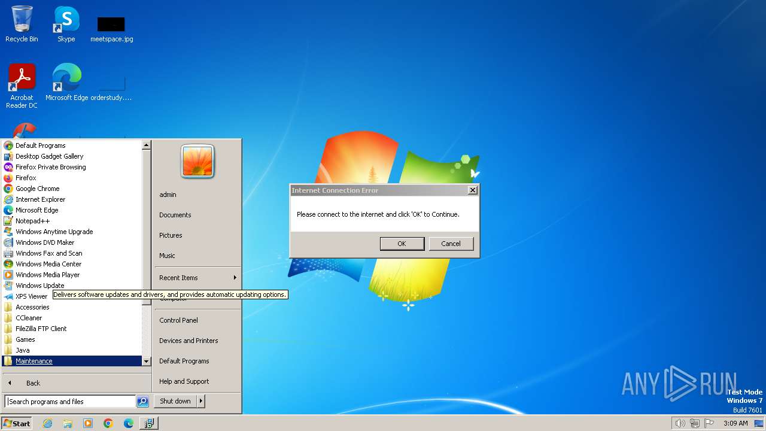766x431 pixels.
Task: Expand Maintenance folder
Action: (x=72, y=361)
